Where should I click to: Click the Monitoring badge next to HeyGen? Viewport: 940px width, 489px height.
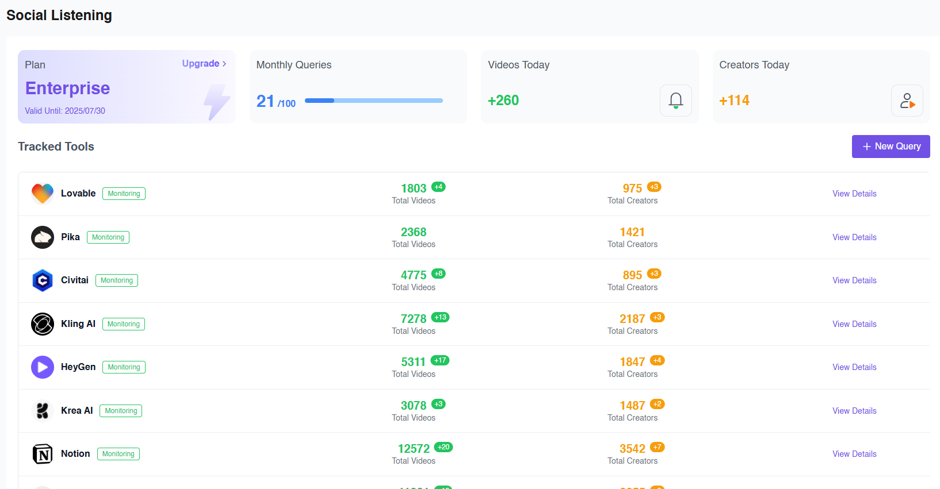[124, 367]
